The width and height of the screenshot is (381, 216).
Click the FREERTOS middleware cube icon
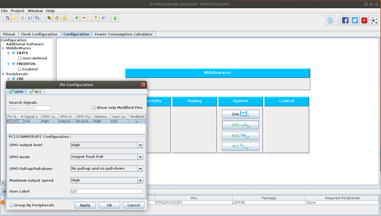point(14,64)
